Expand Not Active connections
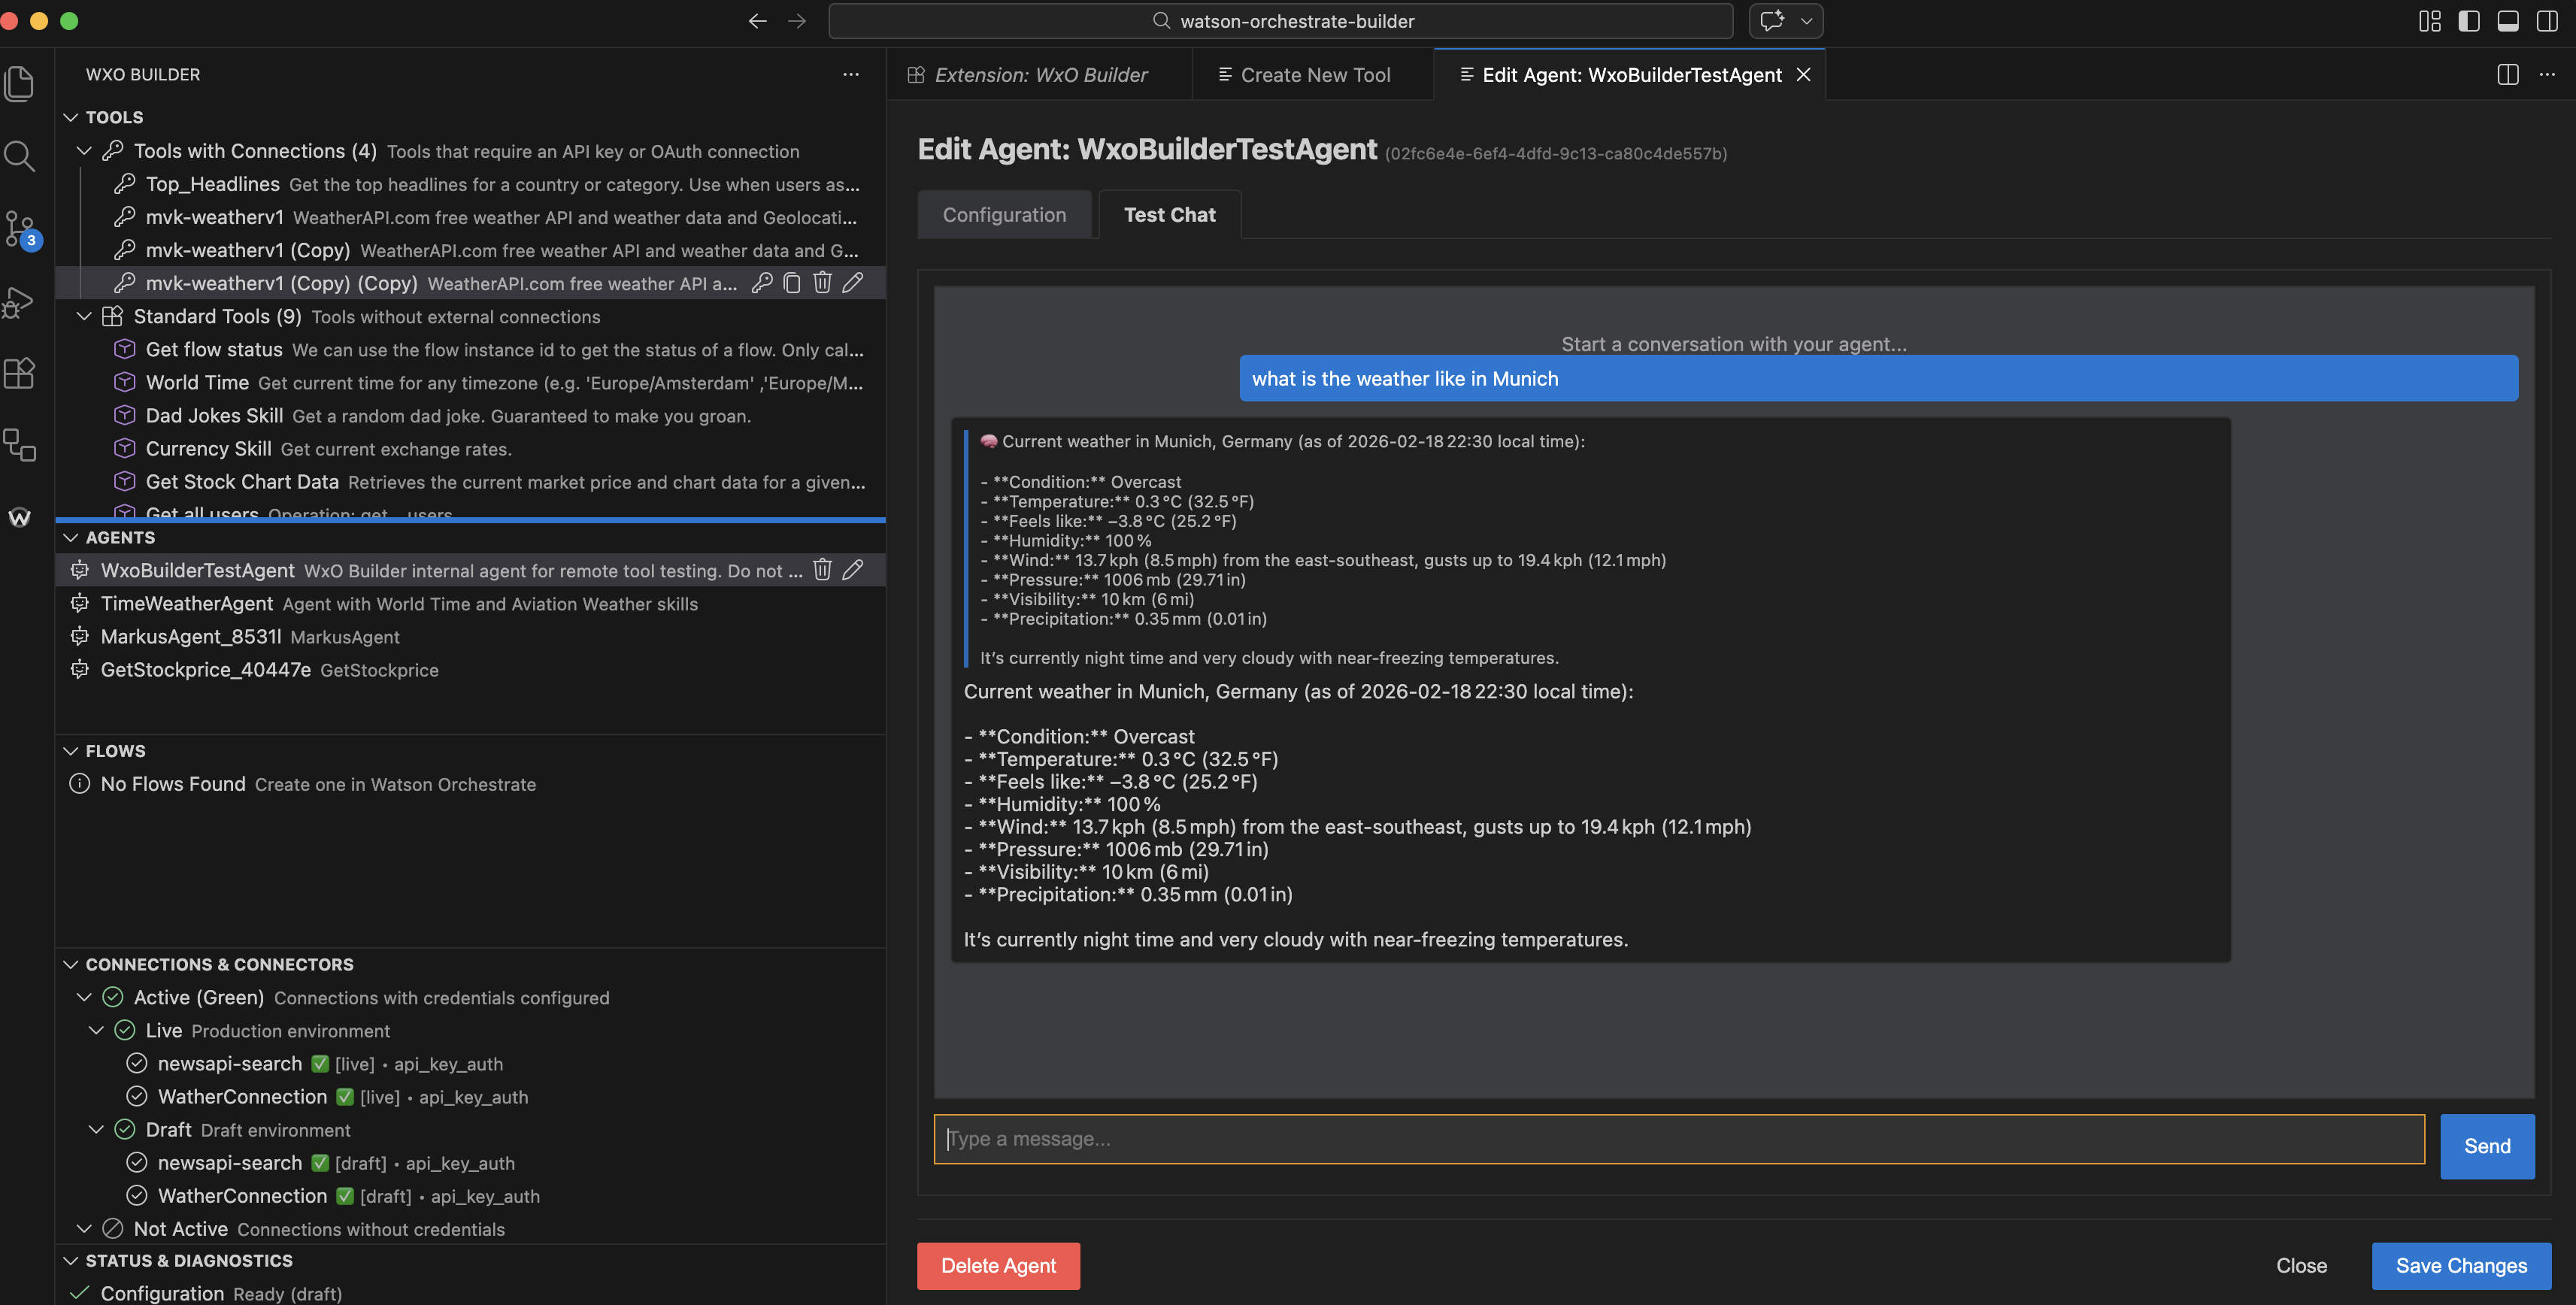The width and height of the screenshot is (2576, 1305). [x=84, y=1228]
